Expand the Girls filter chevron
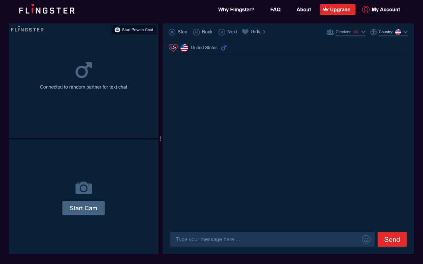Viewport: 423px width, 264px height. tap(264, 32)
